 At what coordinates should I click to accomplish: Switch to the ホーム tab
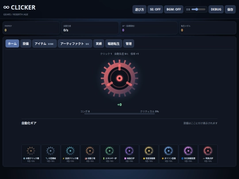(12, 43)
